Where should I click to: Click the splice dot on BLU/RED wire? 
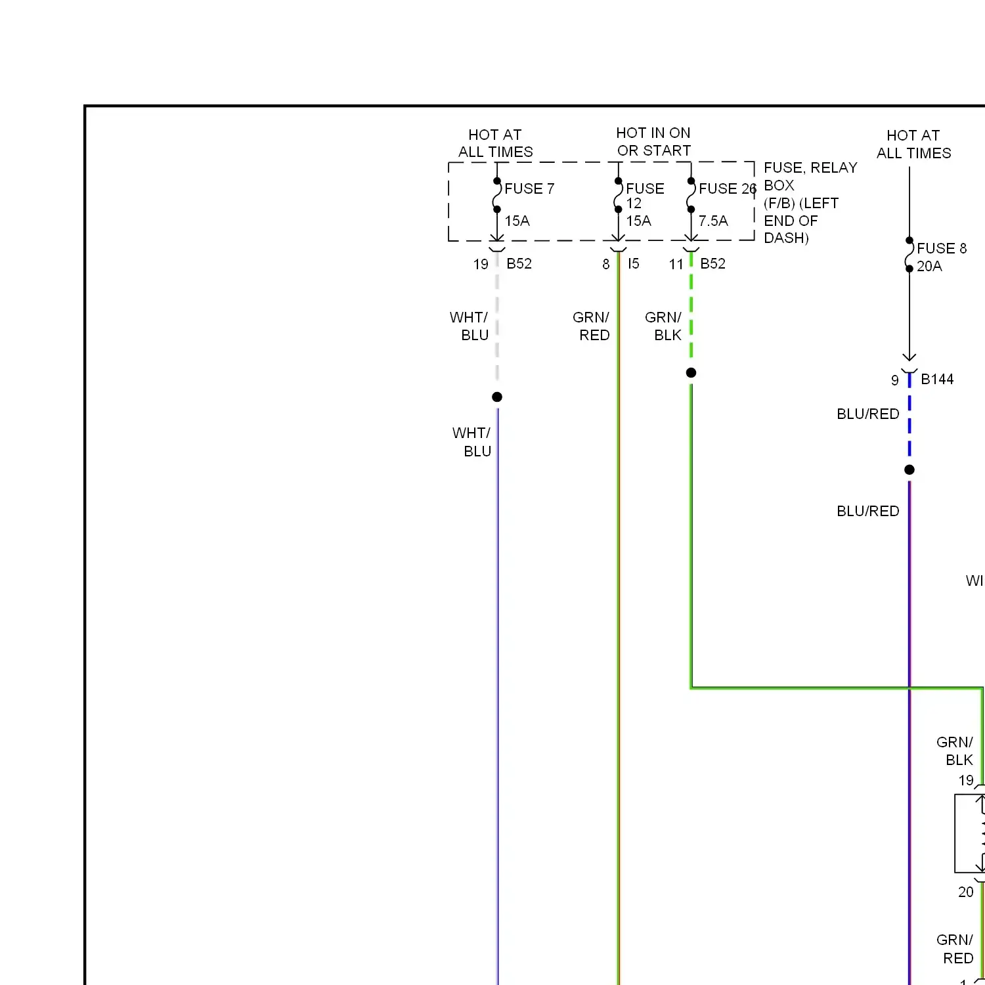click(909, 470)
